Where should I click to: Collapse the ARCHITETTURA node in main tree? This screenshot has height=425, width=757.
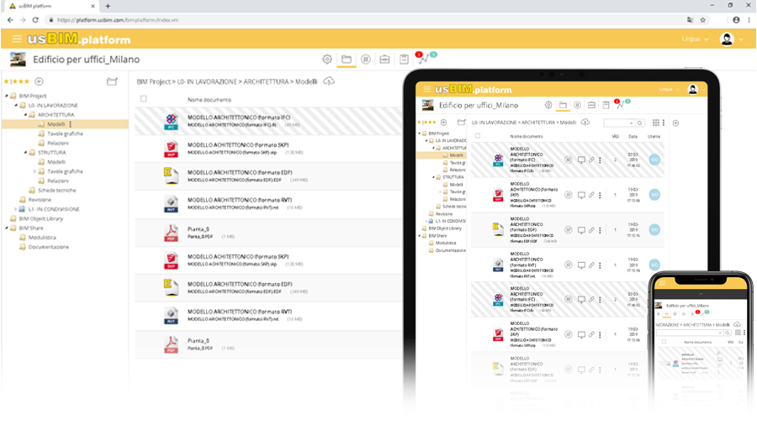[24, 115]
